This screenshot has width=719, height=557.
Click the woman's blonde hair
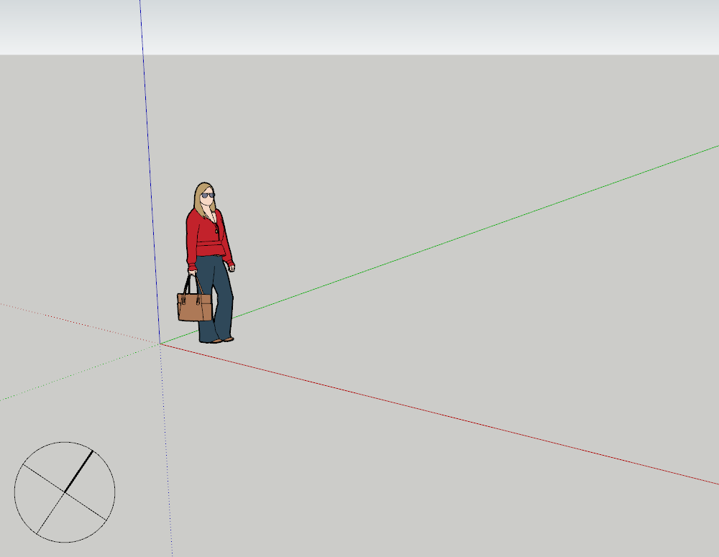pos(198,198)
